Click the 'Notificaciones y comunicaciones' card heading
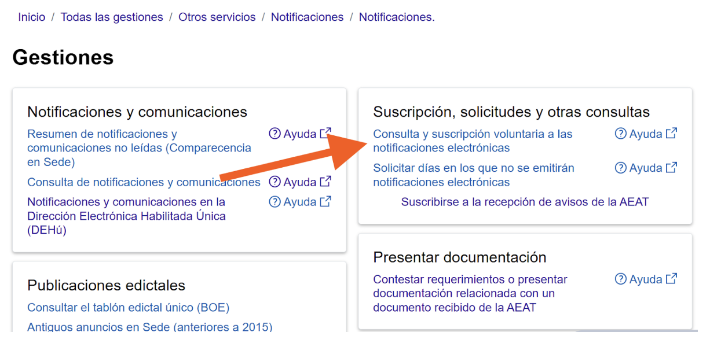Screen dimensions: 710x347 [137, 112]
